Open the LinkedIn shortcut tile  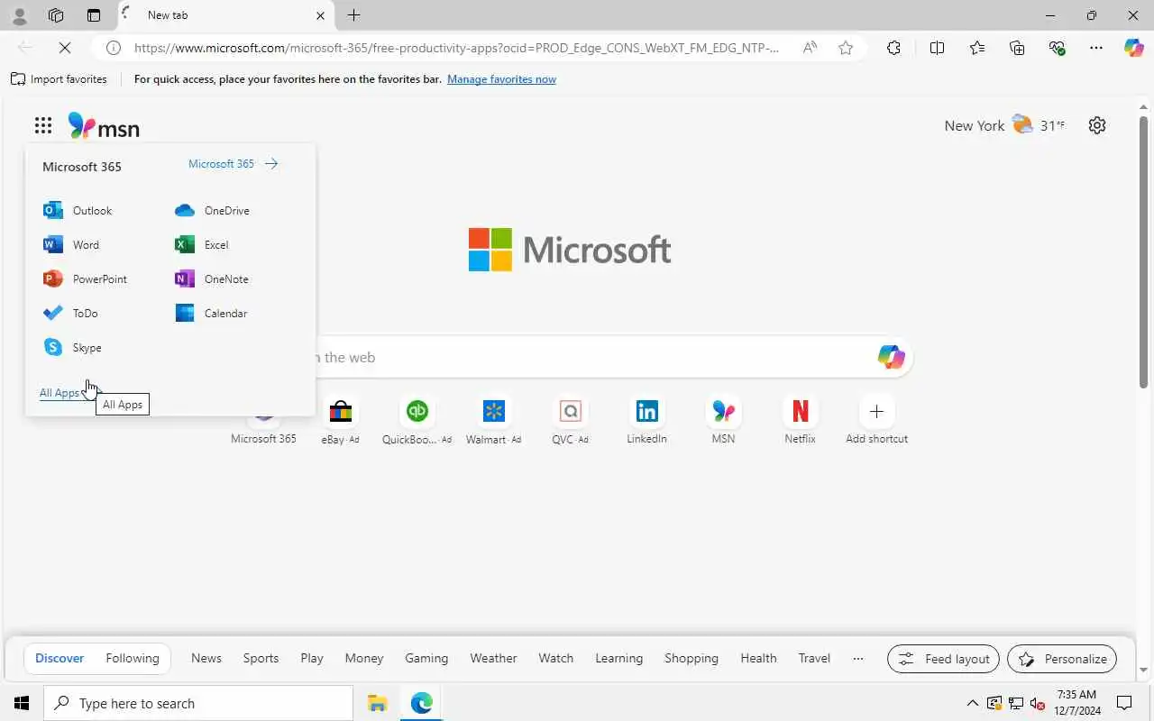tap(646, 421)
